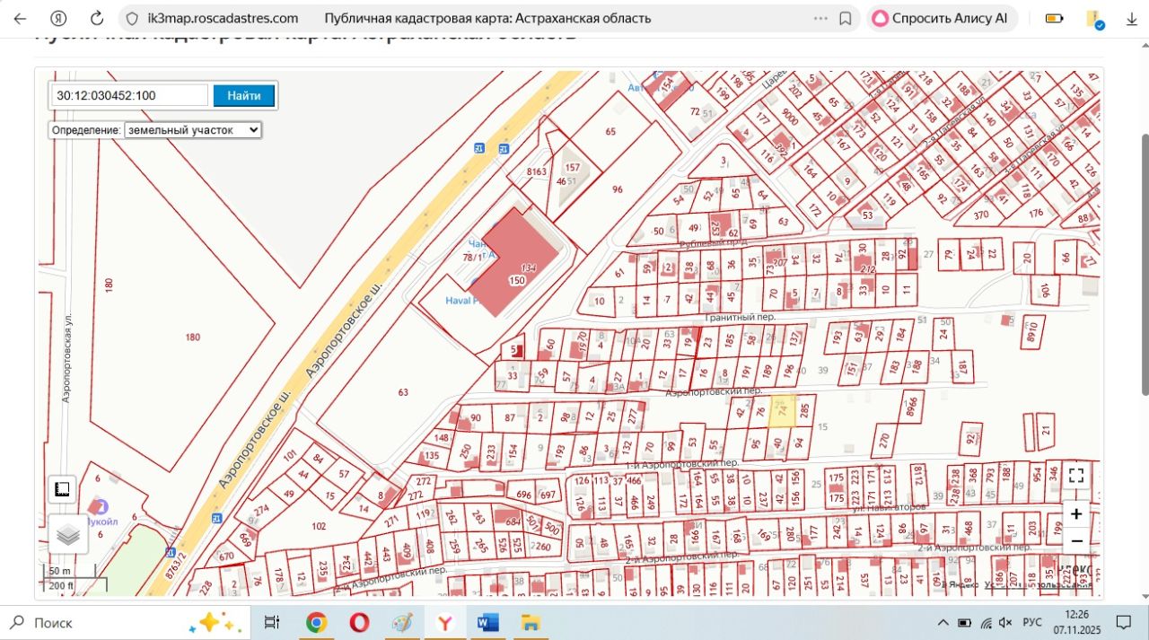
Task: Click the Найти search button
Action: (x=243, y=95)
